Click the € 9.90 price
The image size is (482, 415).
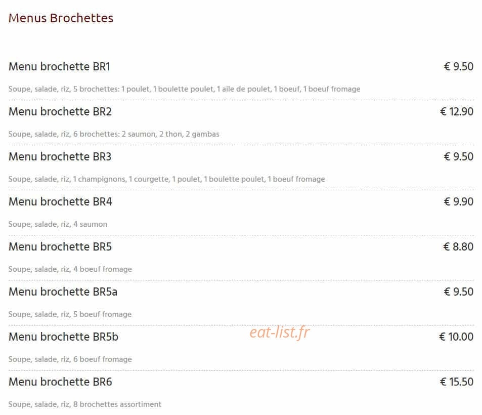458,201
